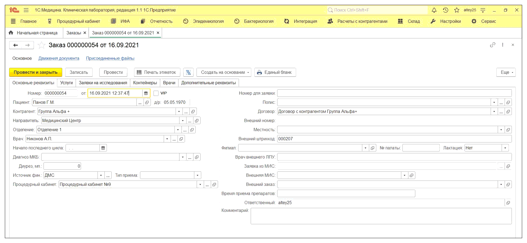Click the Провести button
This screenshot has width=527, height=243.
click(113, 72)
